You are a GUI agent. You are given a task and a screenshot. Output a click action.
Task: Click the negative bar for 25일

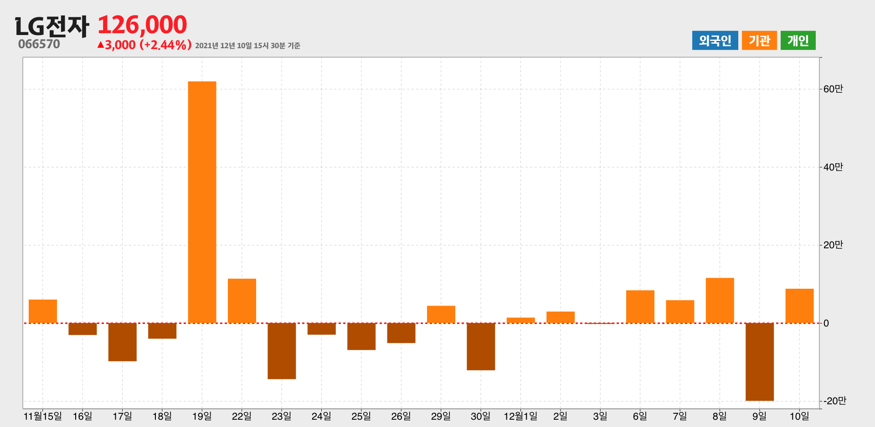pos(361,337)
